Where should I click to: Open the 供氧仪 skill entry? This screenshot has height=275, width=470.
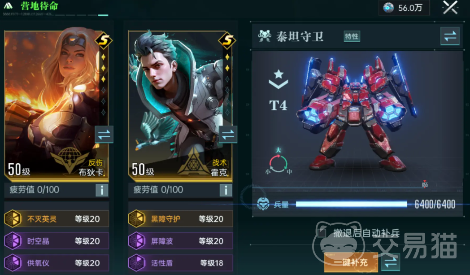pyautogui.click(x=57, y=263)
